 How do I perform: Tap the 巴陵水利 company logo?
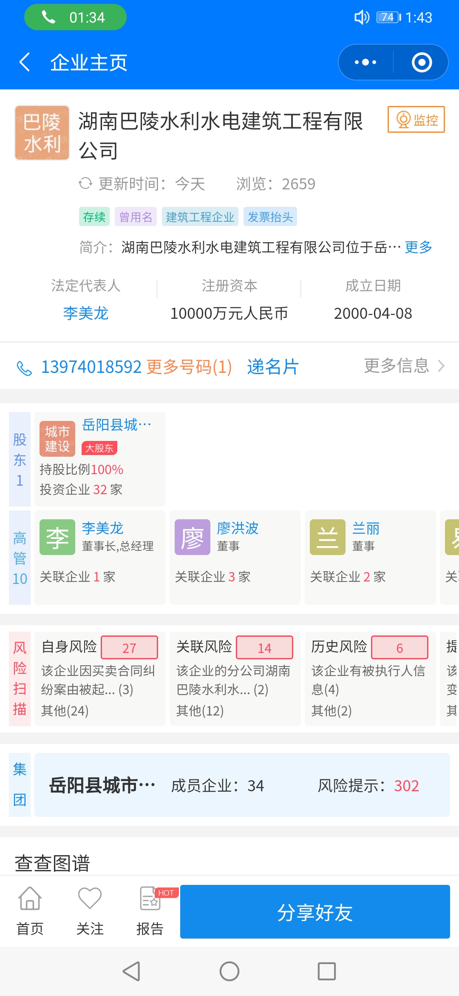click(42, 133)
